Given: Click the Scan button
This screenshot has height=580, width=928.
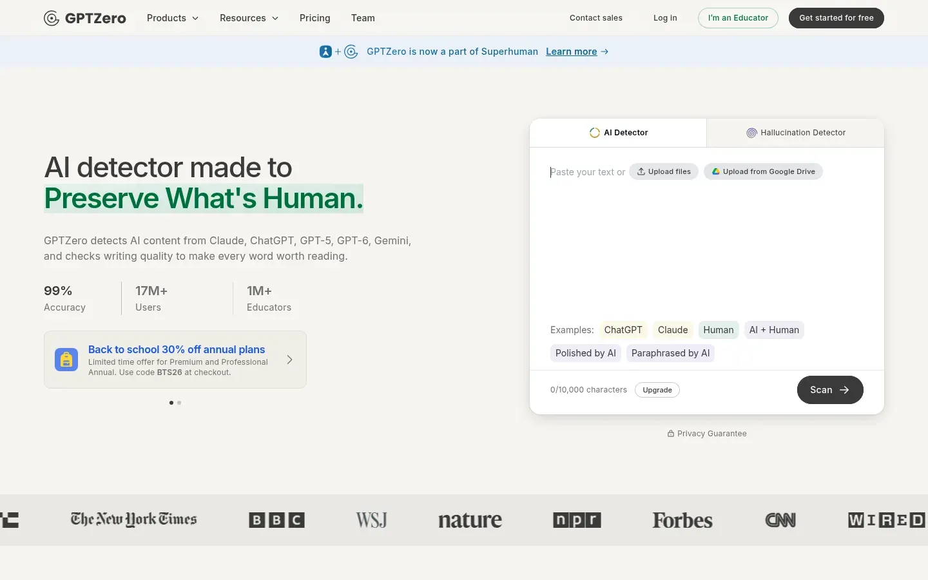Looking at the screenshot, I should (x=830, y=390).
